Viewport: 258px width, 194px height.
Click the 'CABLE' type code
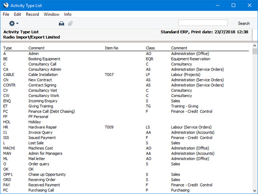click(x=9, y=74)
